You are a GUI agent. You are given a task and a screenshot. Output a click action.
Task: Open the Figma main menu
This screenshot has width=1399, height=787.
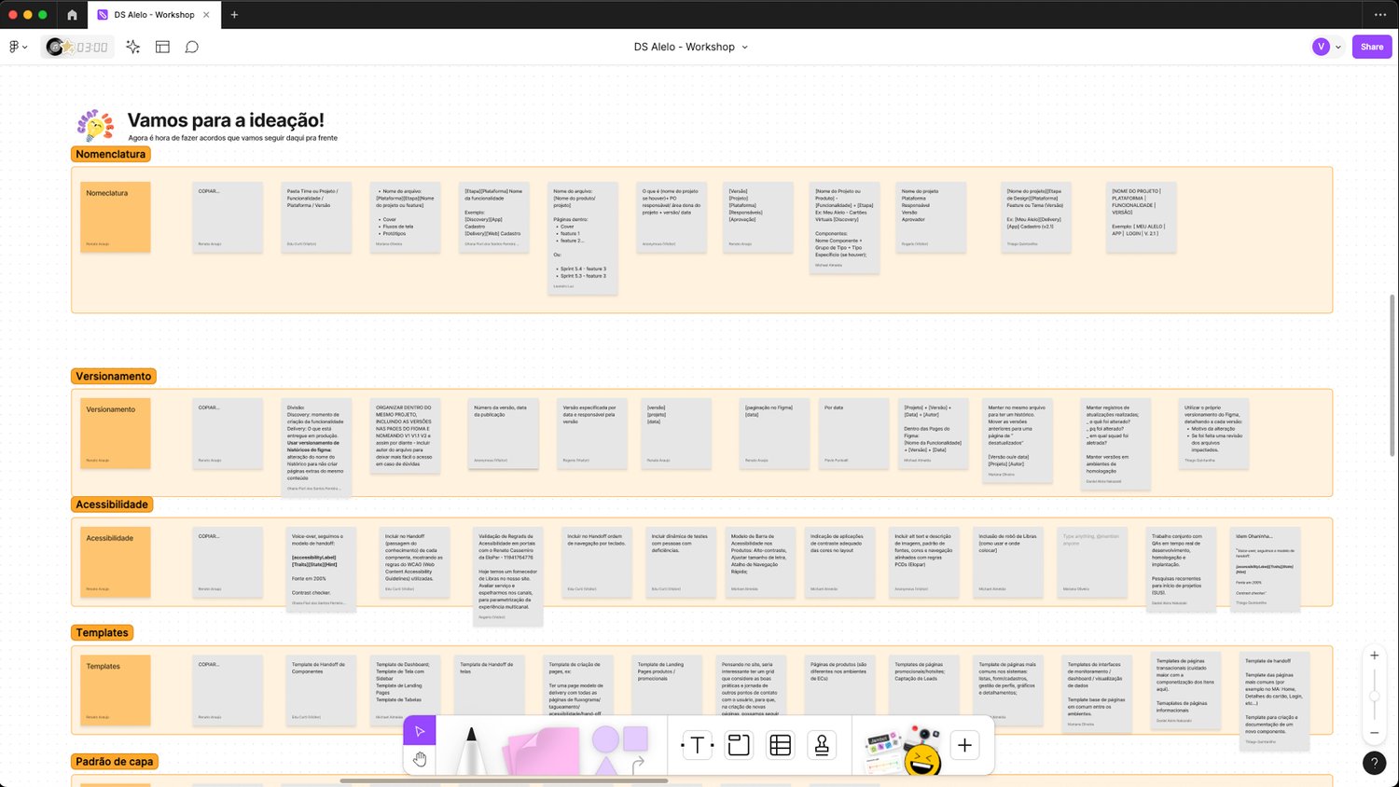click(x=18, y=47)
